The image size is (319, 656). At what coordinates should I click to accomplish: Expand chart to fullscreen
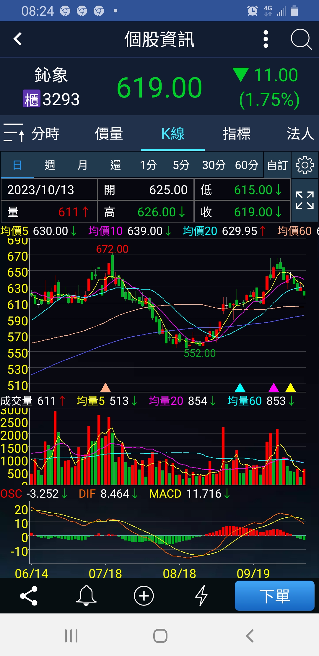(305, 200)
